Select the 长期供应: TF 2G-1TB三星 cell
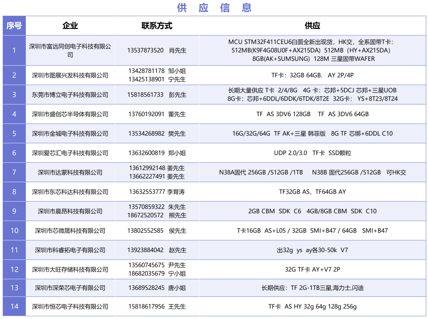The height and width of the screenshot is (319, 429). coord(313,288)
